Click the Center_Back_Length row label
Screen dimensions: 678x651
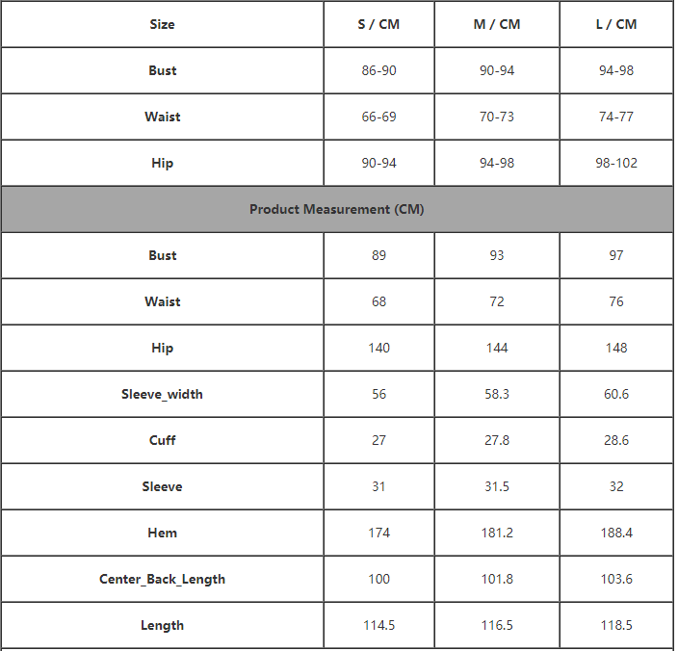pyautogui.click(x=162, y=579)
